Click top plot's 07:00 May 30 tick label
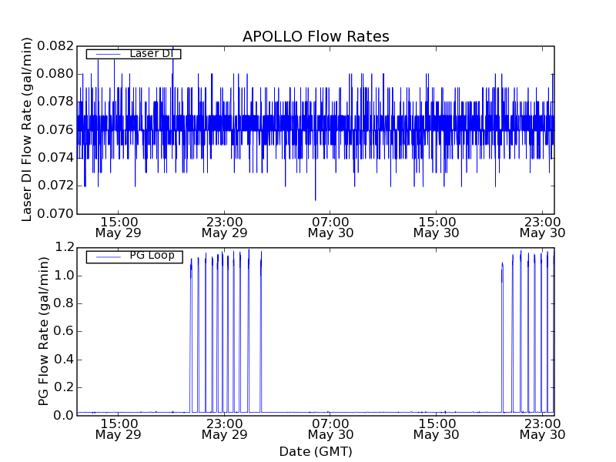This screenshot has height=462, width=616. (330, 226)
